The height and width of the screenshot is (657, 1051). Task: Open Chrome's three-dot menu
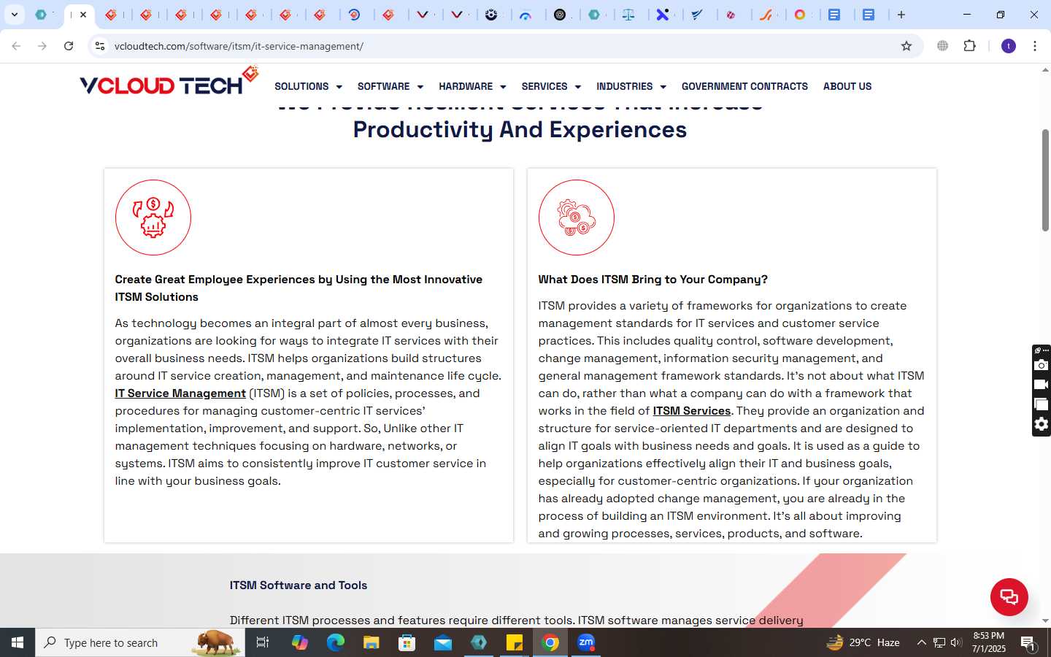coord(1035,46)
